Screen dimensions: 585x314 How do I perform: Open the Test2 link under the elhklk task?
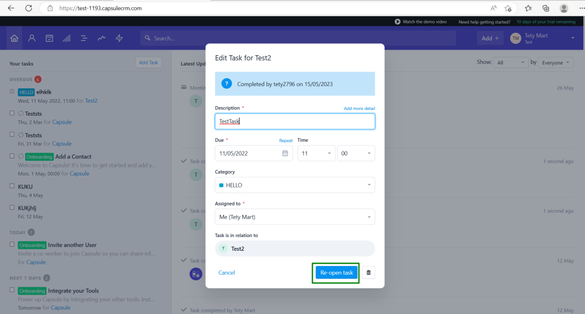click(x=91, y=101)
